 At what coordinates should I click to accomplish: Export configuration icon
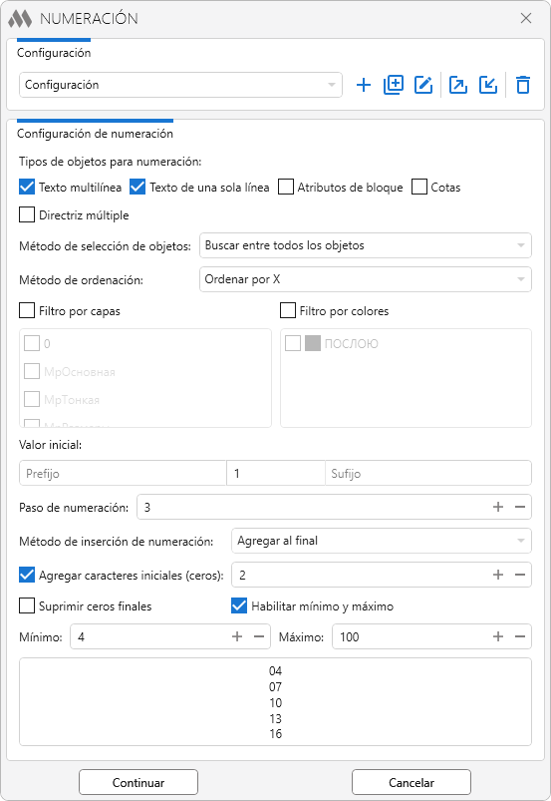tap(458, 85)
